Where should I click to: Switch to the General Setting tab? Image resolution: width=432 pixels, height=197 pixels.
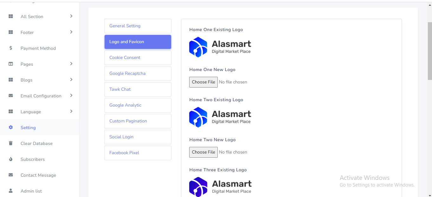click(138, 26)
